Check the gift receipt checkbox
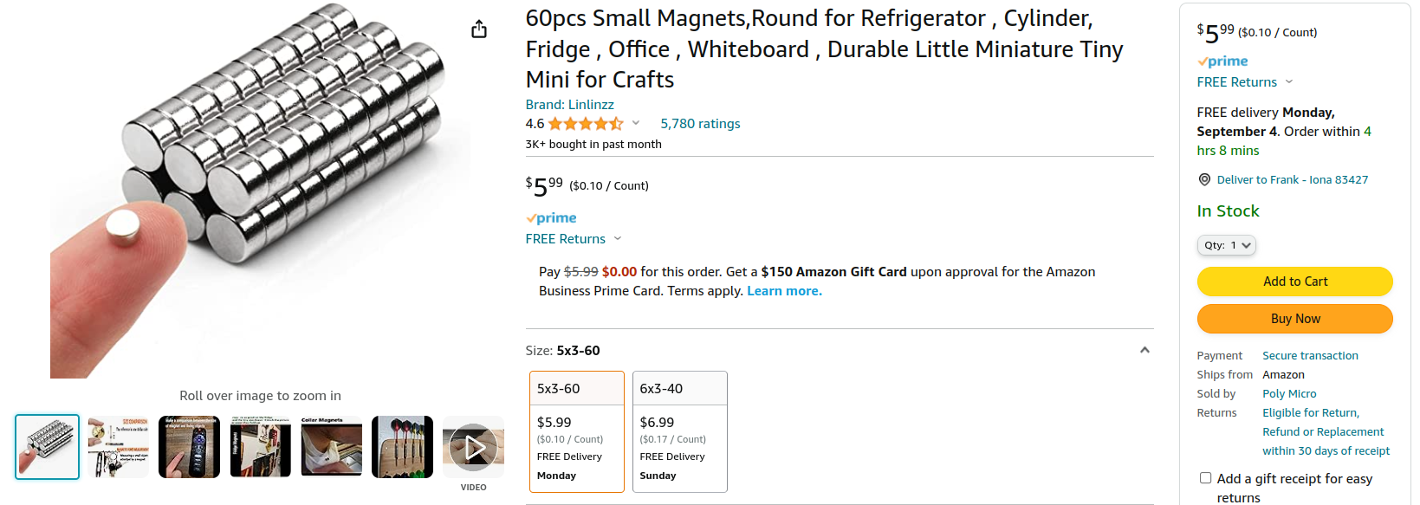 [x=1205, y=477]
